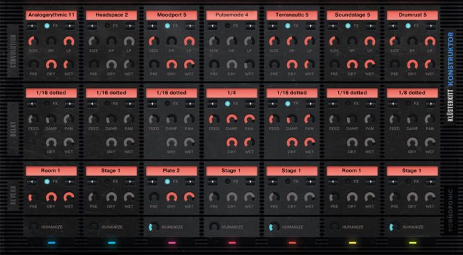The width and height of the screenshot is (463, 255).
Task: Click the Terranautic 5 preset name button
Action: 292,15
